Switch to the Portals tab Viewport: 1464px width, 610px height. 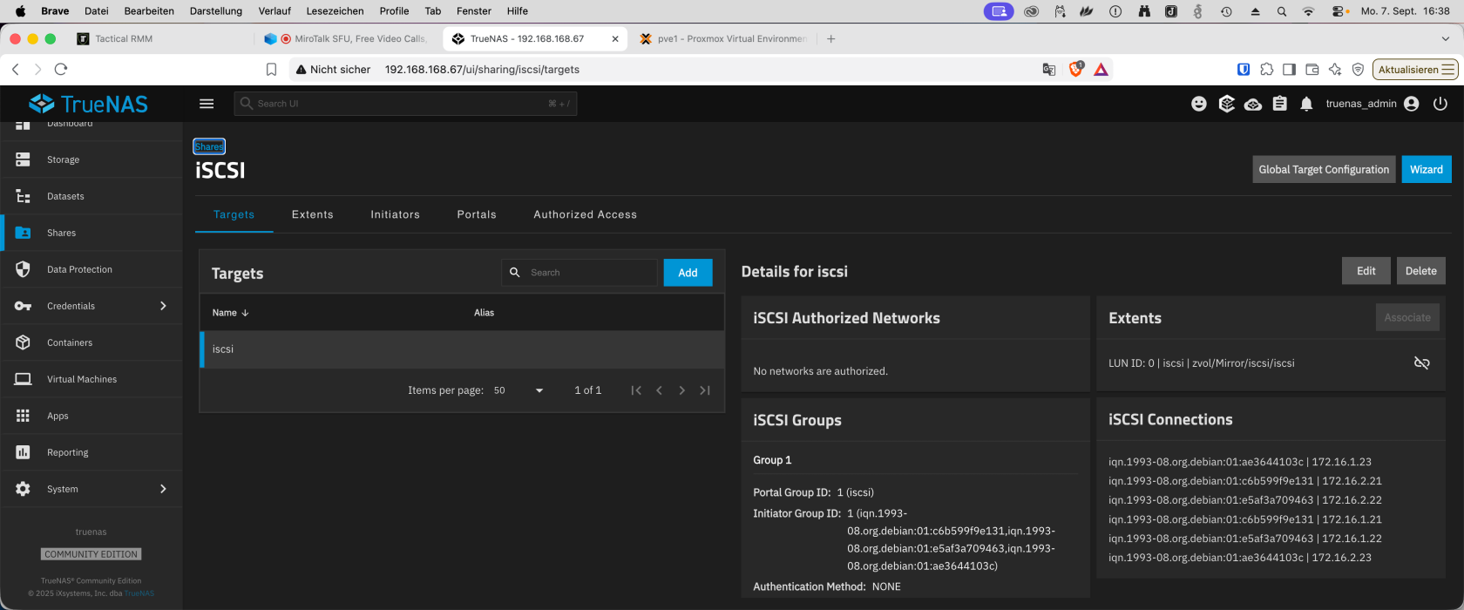click(477, 214)
